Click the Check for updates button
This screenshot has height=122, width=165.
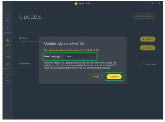click(x=144, y=16)
